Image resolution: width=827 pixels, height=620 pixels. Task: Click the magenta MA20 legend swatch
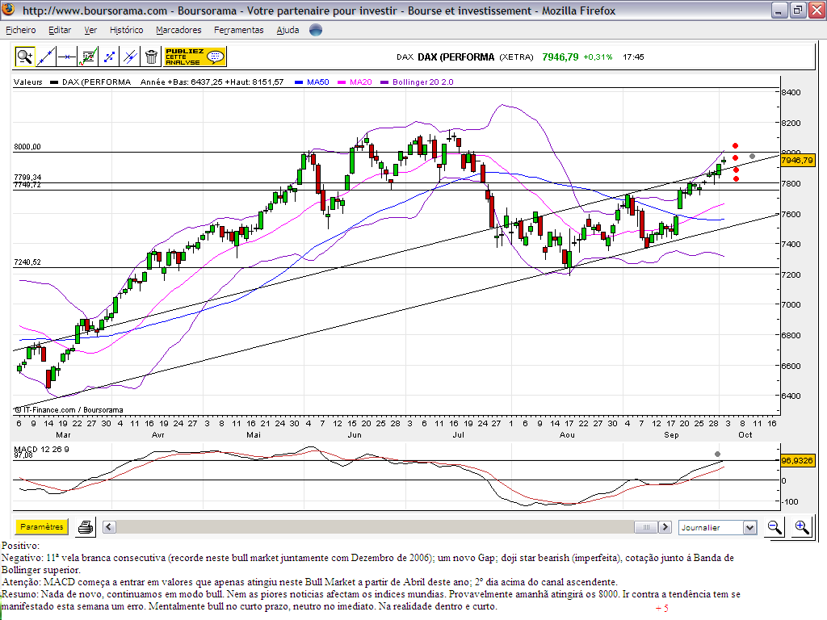point(342,82)
